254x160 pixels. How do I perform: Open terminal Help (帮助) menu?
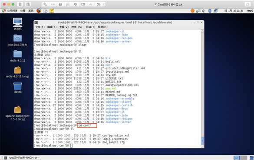pyautogui.click(x=102, y=27)
